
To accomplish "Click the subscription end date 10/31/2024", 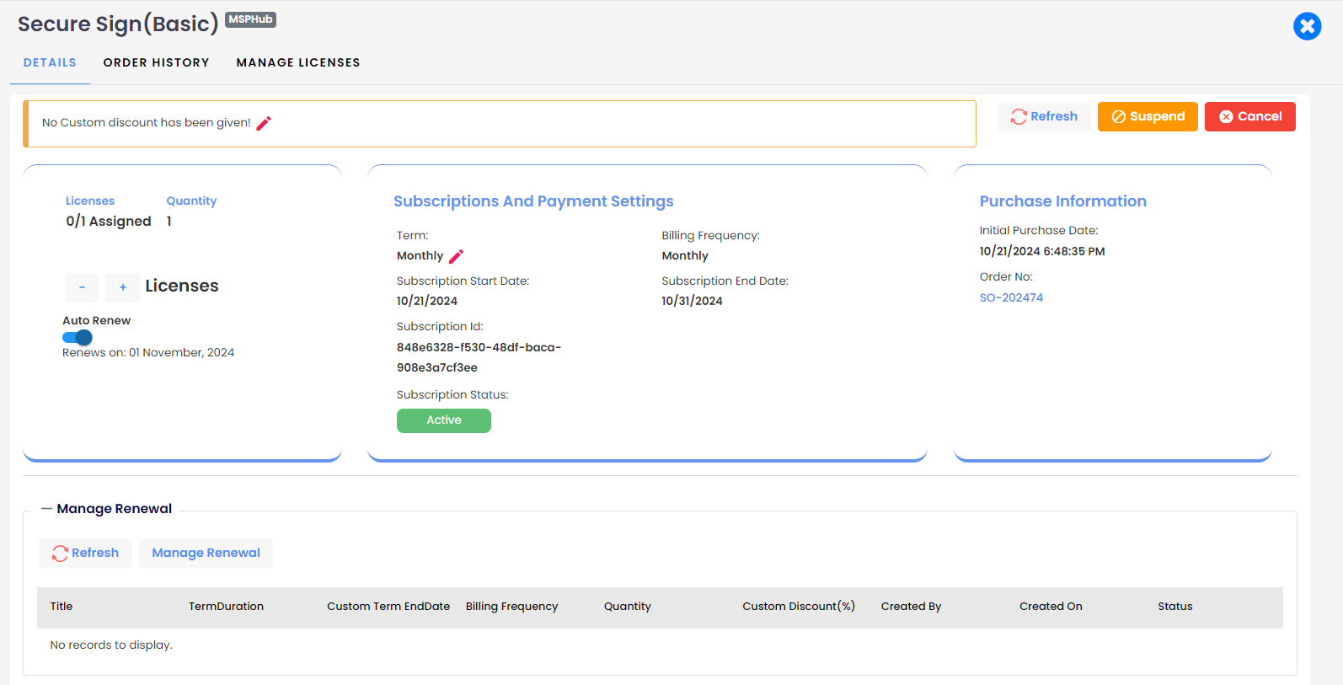I will point(692,301).
